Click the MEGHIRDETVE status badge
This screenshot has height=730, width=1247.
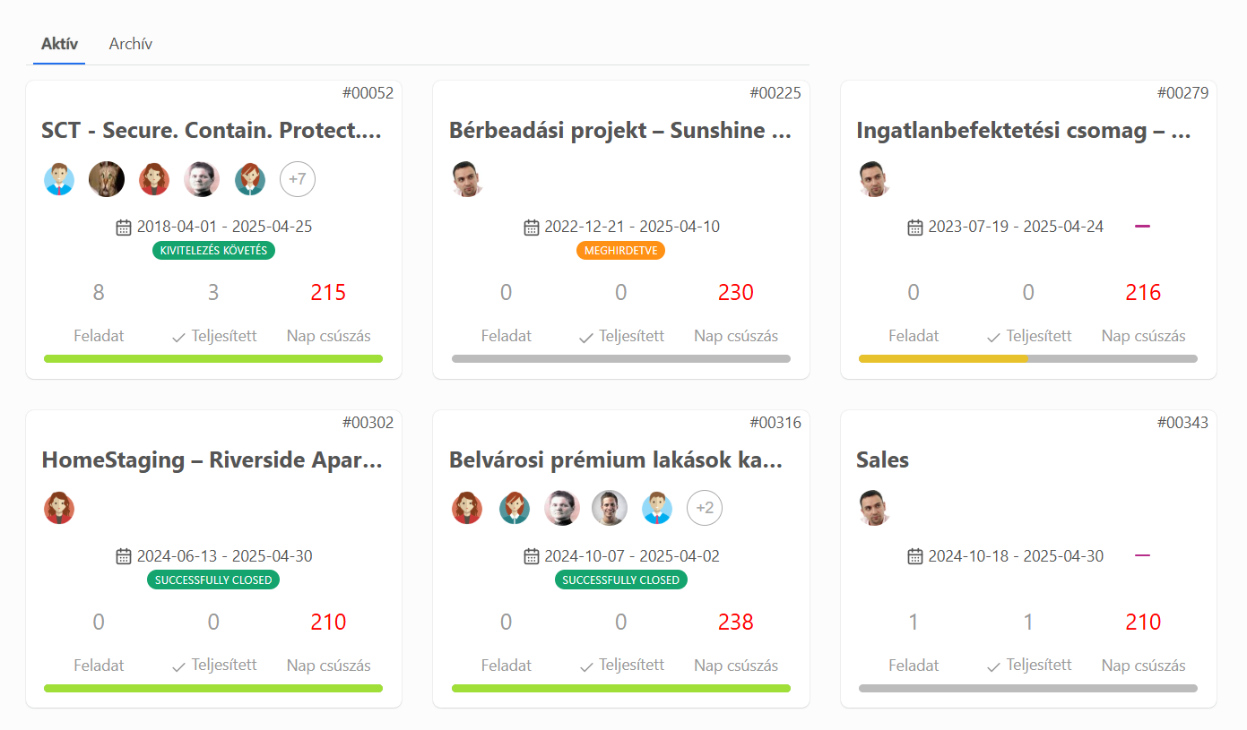(620, 250)
